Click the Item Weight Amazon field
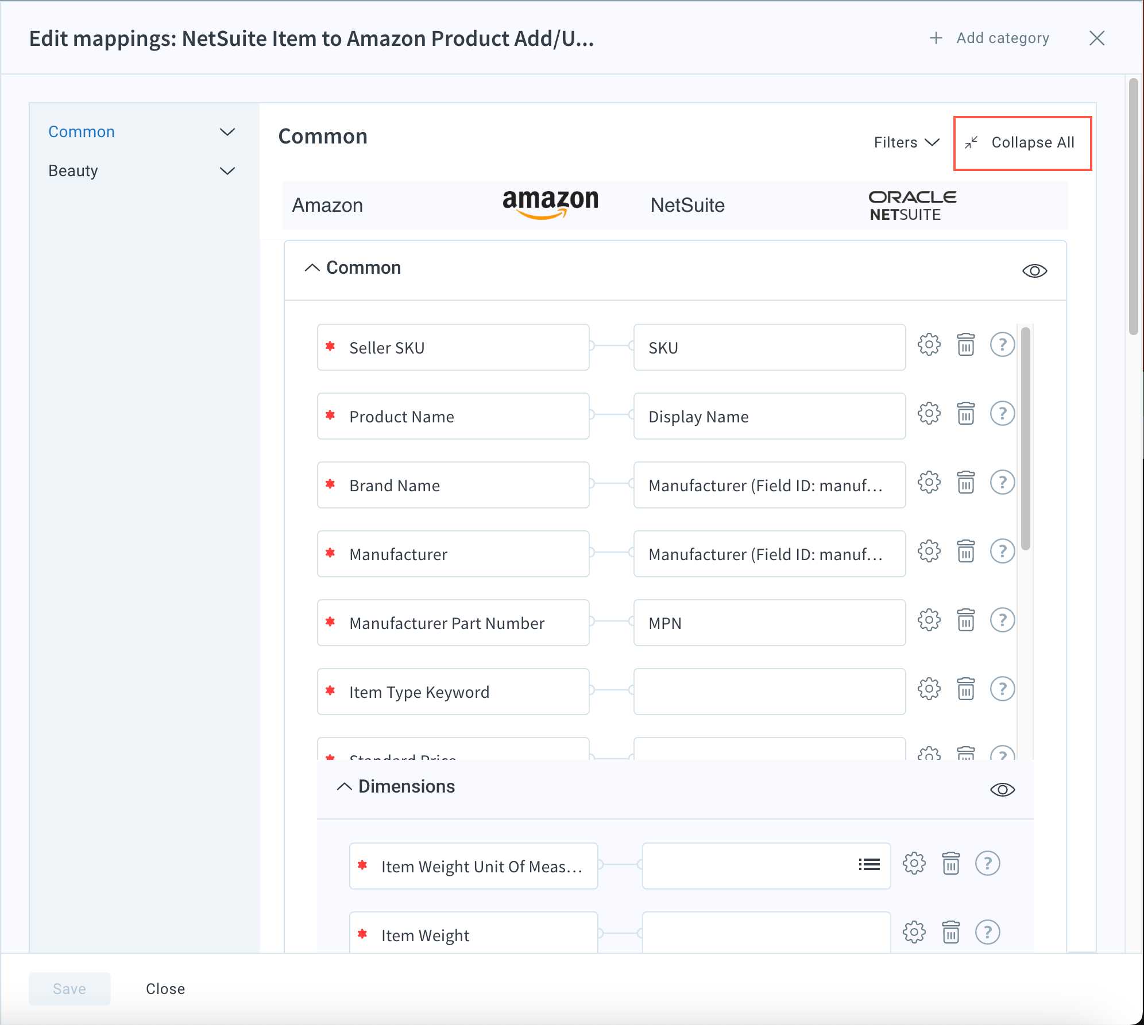The image size is (1144, 1025). 473,933
